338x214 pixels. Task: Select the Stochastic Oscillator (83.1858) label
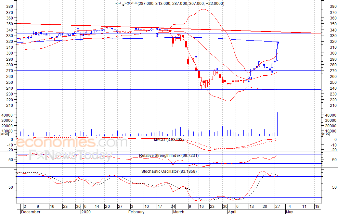click(x=169, y=171)
